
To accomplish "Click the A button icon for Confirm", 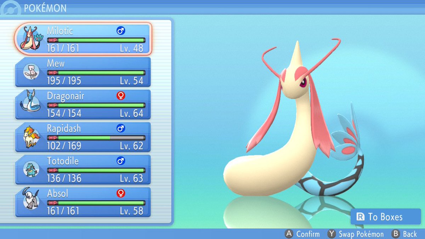I will click(290, 234).
